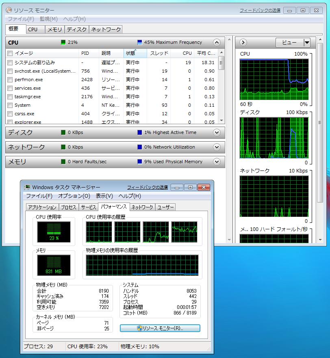The width and height of the screenshot is (330, 358).
Task: Click the Task Manager title bar icon
Action: 27,187
